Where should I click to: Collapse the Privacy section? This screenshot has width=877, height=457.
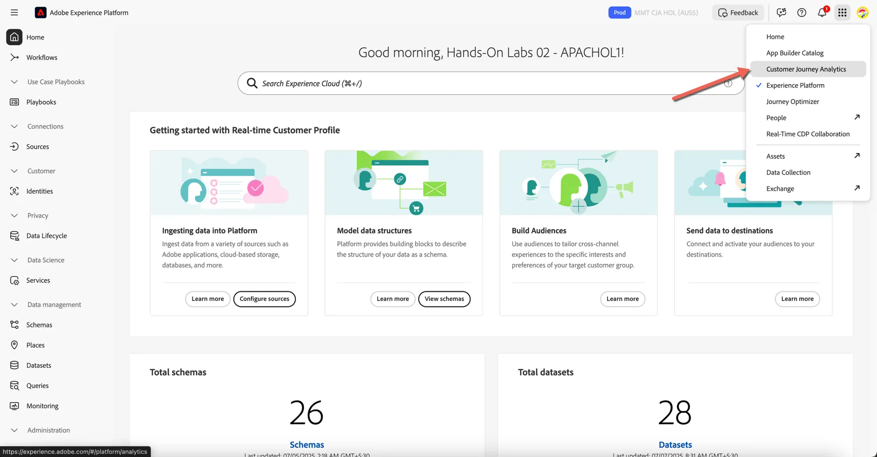(14, 215)
